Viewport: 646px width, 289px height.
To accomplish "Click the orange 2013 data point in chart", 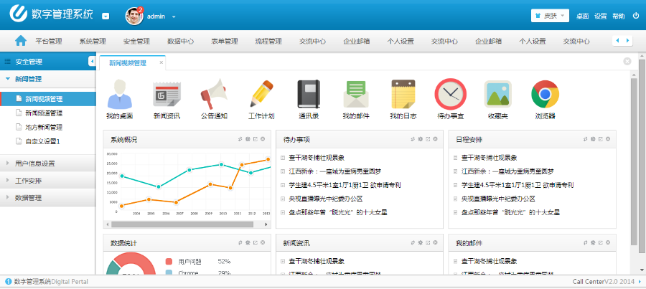I will (268, 159).
